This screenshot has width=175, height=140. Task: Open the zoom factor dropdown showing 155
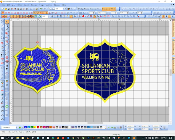63,9
